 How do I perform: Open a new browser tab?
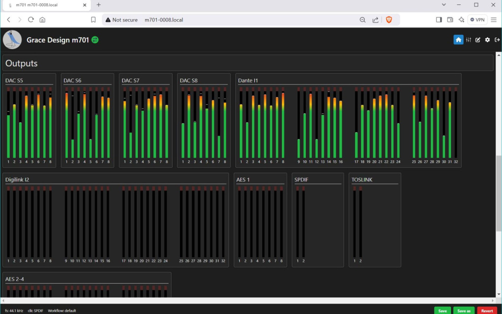coord(99,5)
